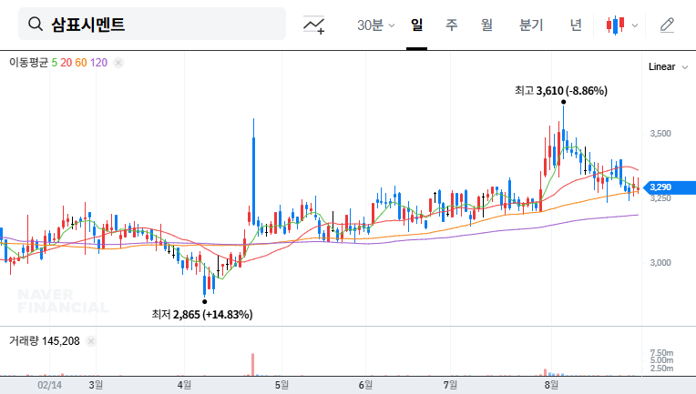Open the add indicator chart icon
The height and width of the screenshot is (394, 696).
point(313,25)
